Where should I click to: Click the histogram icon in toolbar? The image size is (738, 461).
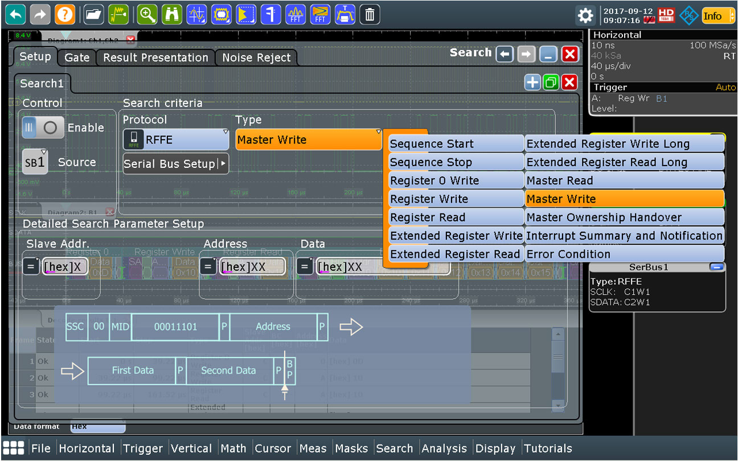246,14
